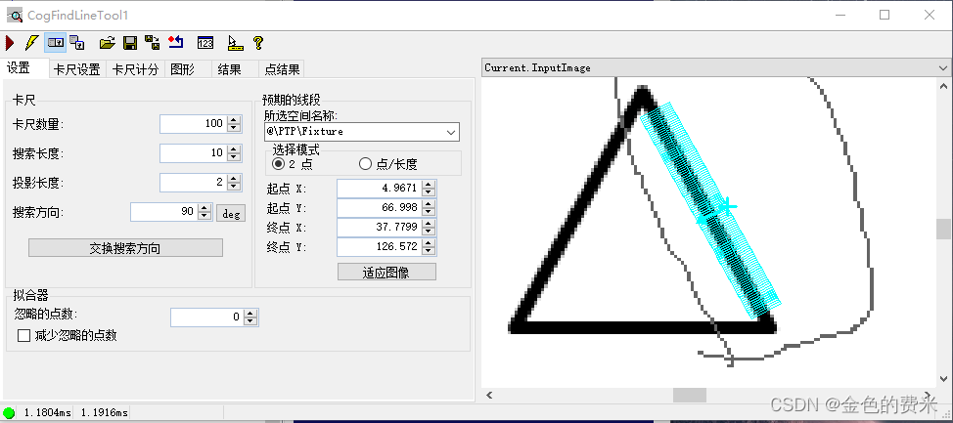The image size is (953, 423).
Task: Click the save floppy disk icon
Action: (129, 43)
